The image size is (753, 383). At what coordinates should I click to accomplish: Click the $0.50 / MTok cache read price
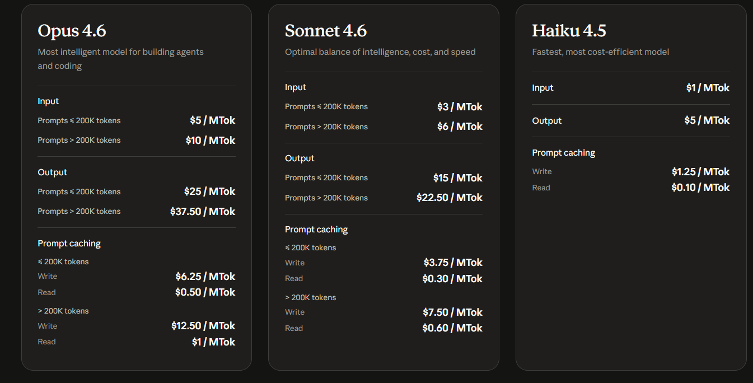pyautogui.click(x=205, y=292)
